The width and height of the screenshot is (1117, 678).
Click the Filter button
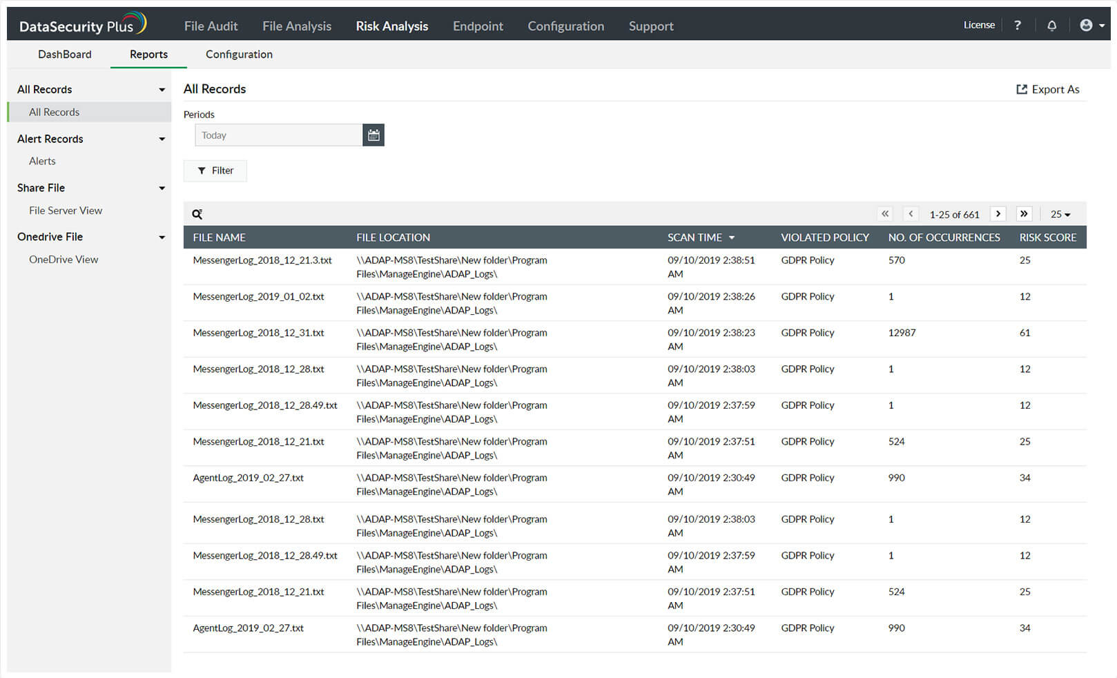click(215, 171)
